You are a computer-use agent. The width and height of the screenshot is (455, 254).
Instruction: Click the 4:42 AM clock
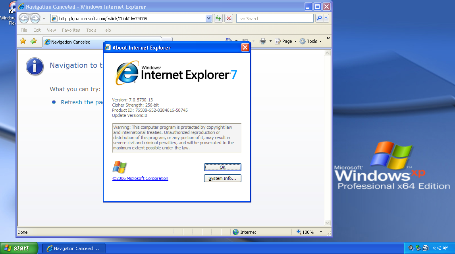440,248
